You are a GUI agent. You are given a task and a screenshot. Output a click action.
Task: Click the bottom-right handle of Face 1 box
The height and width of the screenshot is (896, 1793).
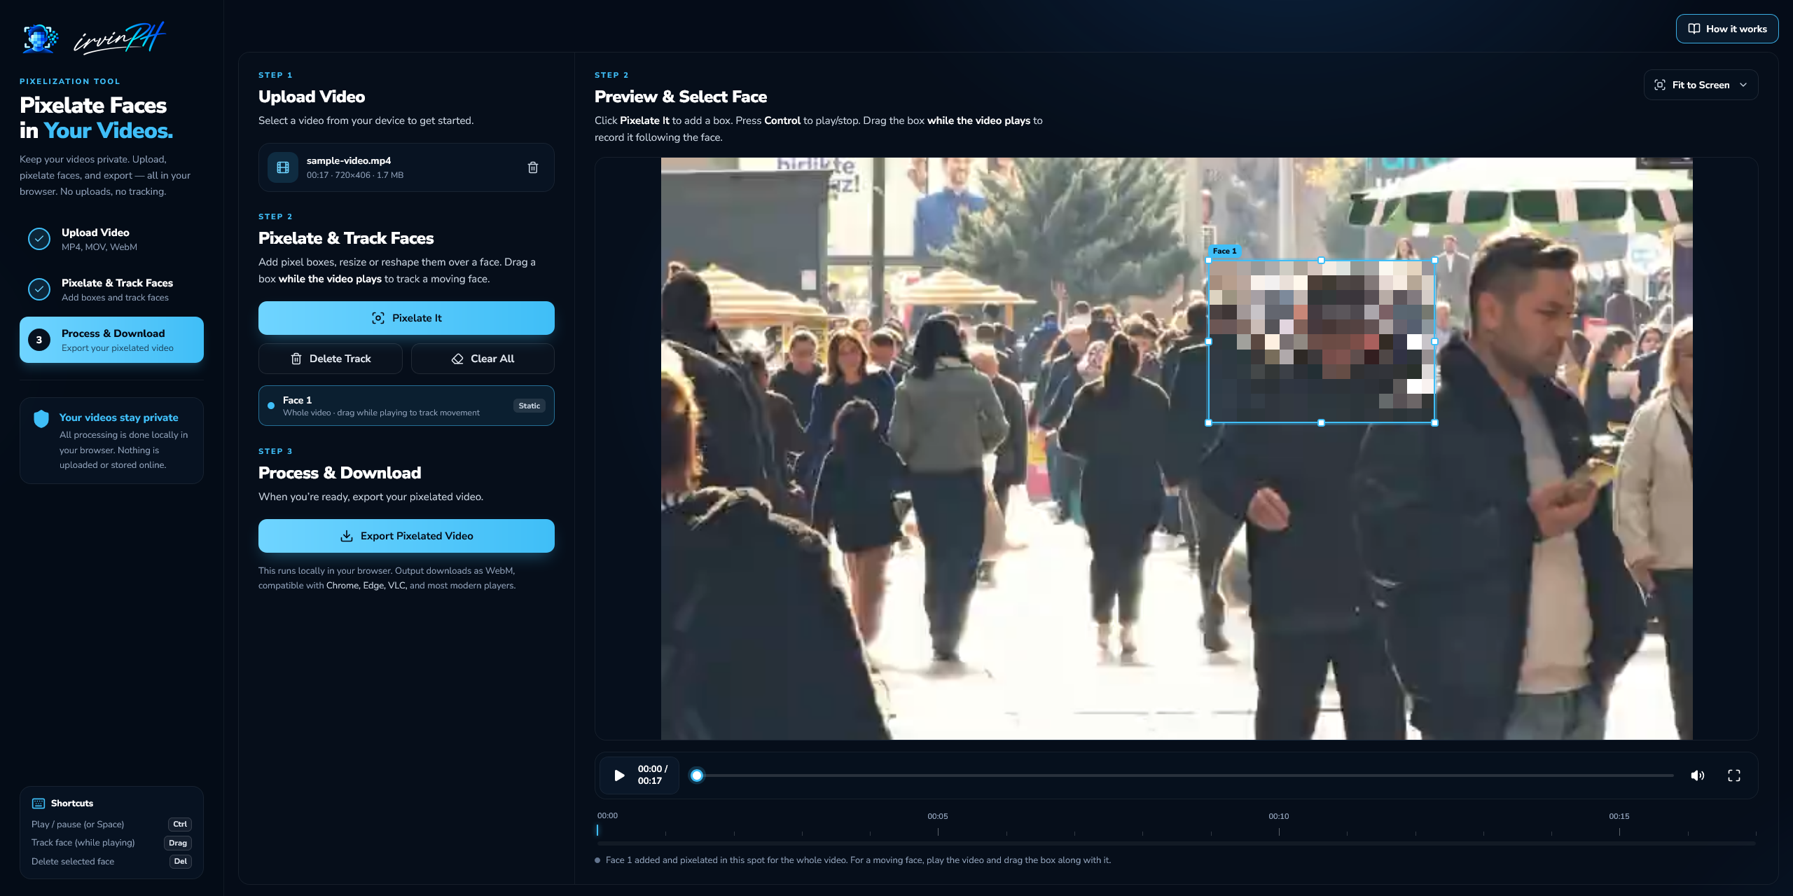[1434, 423]
